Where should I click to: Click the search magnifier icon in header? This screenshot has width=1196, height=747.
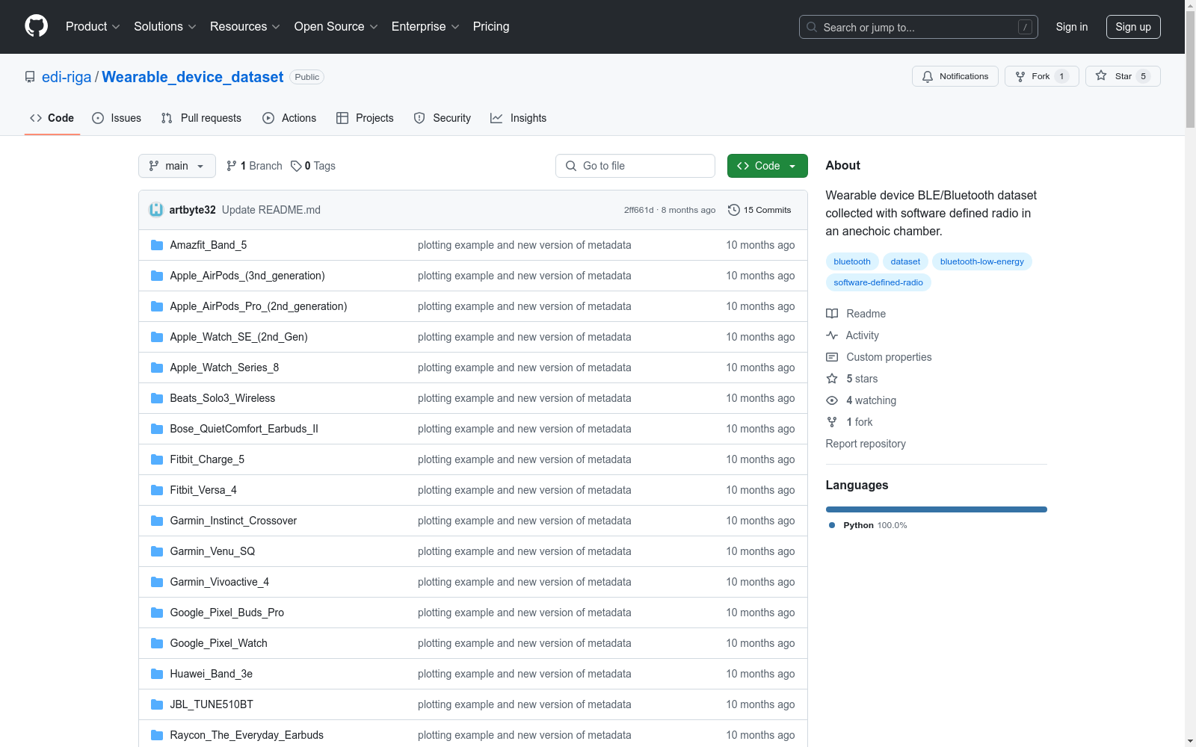[x=812, y=27]
